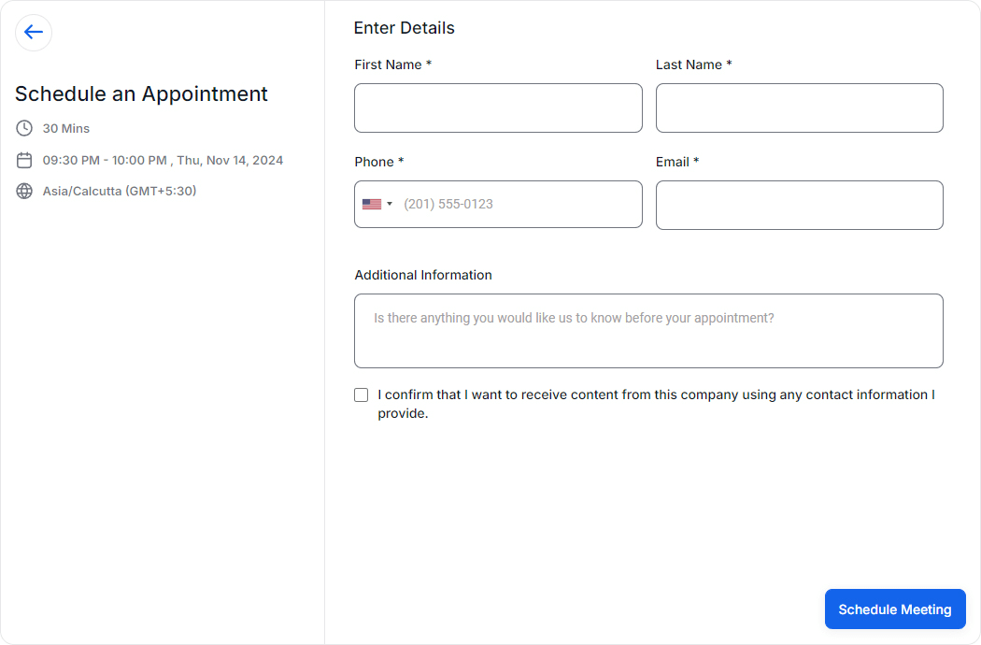
Task: Click the appointment date and time text
Action: 163,160
